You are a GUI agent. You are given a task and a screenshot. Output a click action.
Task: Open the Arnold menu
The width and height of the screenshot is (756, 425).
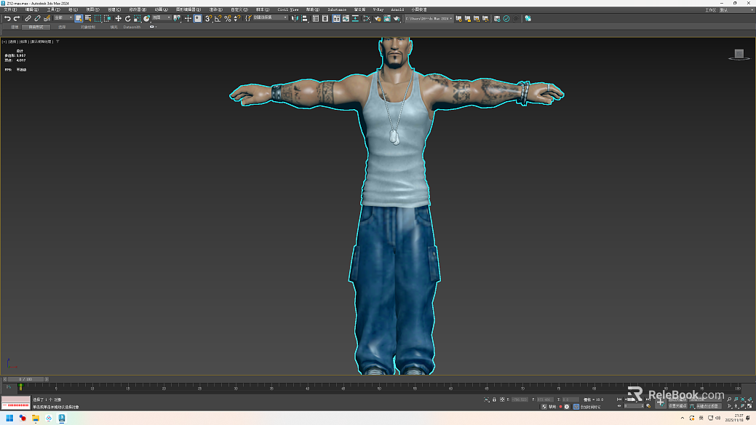(397, 9)
